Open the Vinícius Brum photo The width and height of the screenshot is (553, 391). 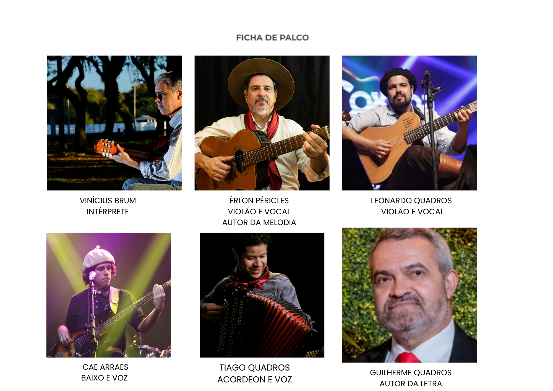click(114, 123)
